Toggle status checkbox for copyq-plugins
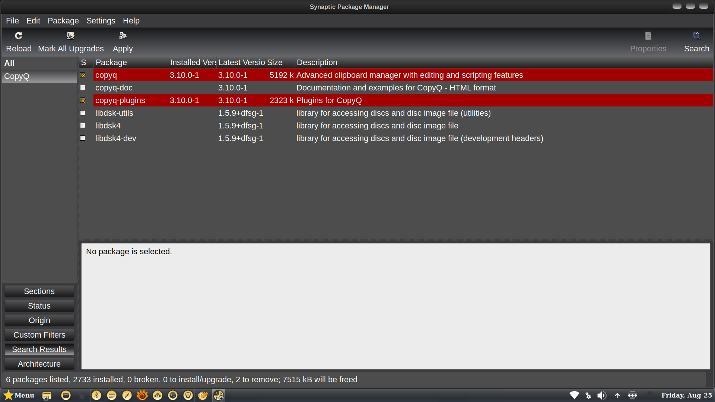 click(x=83, y=100)
